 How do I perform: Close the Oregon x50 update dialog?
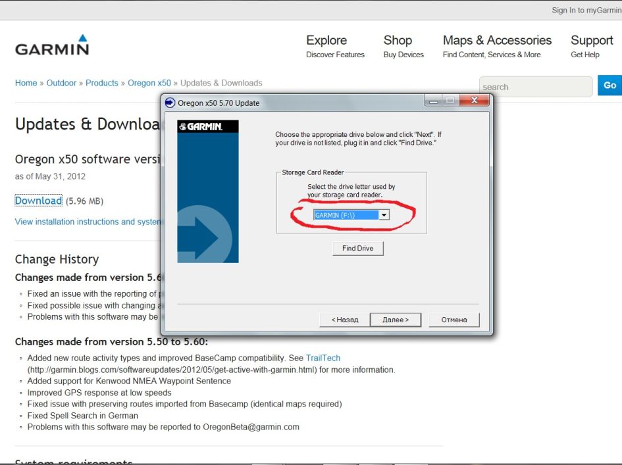pyautogui.click(x=474, y=102)
